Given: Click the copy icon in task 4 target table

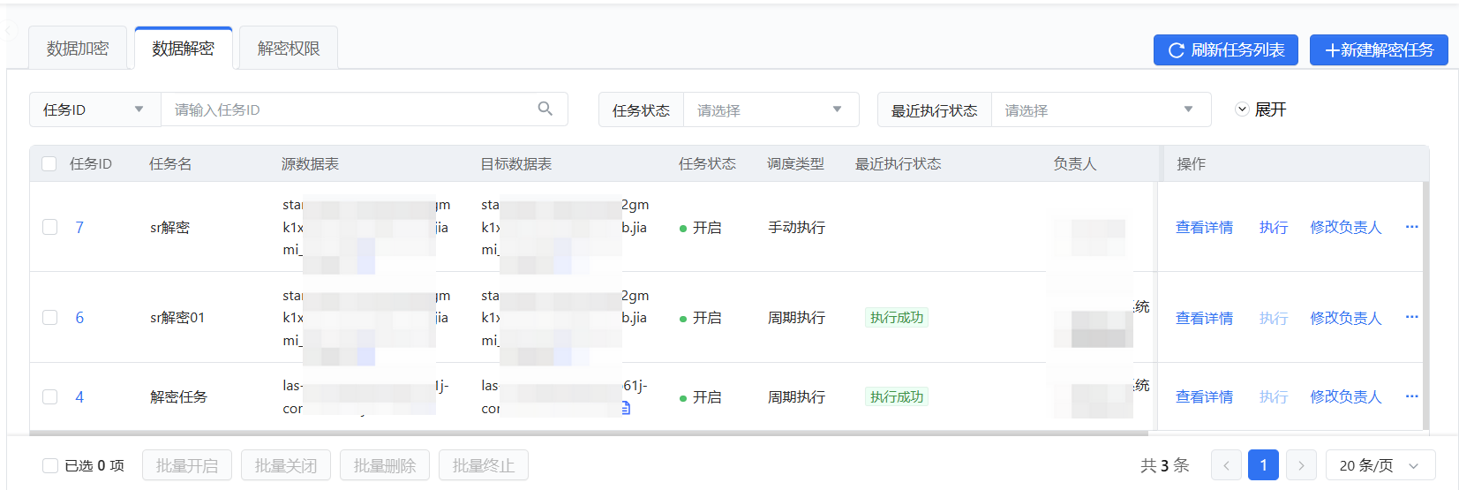Looking at the screenshot, I should pos(626,408).
